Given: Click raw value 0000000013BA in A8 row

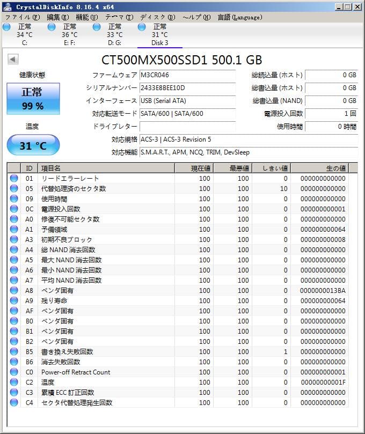Looking at the screenshot, I should coord(323,291).
